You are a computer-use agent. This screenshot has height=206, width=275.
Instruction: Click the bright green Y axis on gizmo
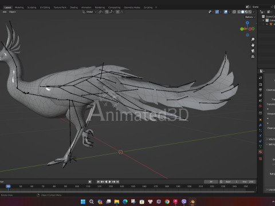coord(242,29)
